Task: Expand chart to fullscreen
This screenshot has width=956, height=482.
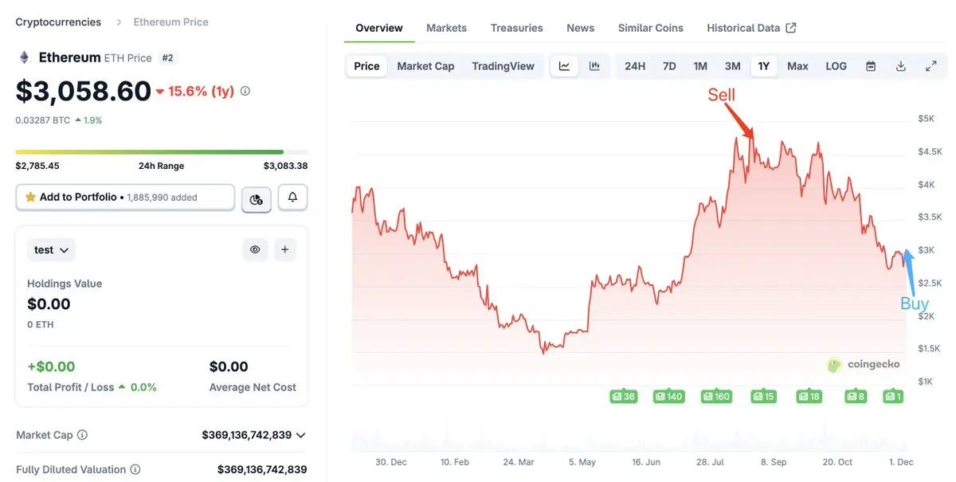Action: (x=931, y=66)
